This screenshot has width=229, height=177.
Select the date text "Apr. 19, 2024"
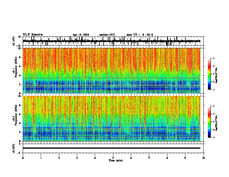(x=81, y=35)
